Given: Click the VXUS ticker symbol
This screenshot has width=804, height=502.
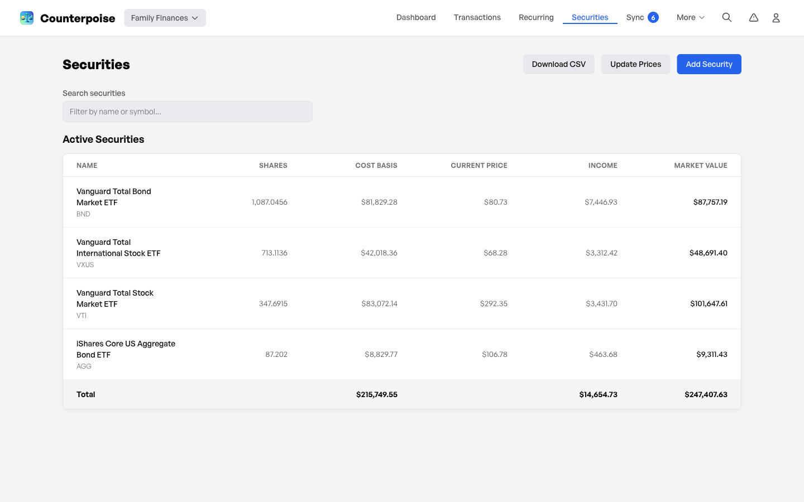Looking at the screenshot, I should click(x=85, y=265).
